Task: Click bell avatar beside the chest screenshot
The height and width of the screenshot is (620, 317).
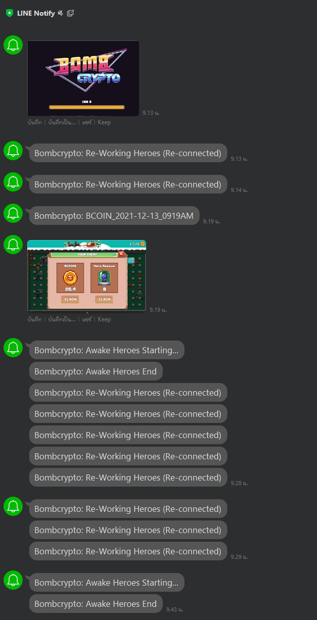Action: tap(14, 245)
